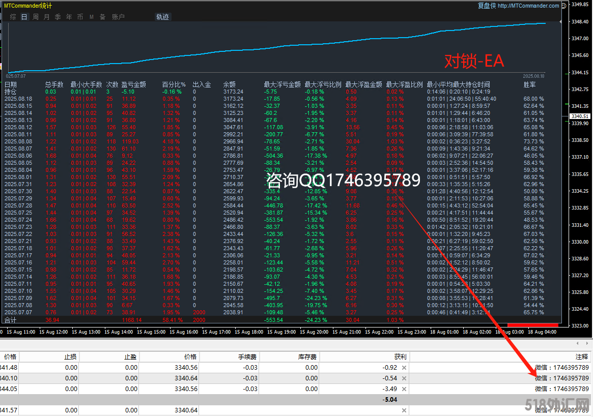Viewport: 593px width, 417px height.
Task: Select the 2025.08.06 row in statistics table
Action: click(x=18, y=156)
